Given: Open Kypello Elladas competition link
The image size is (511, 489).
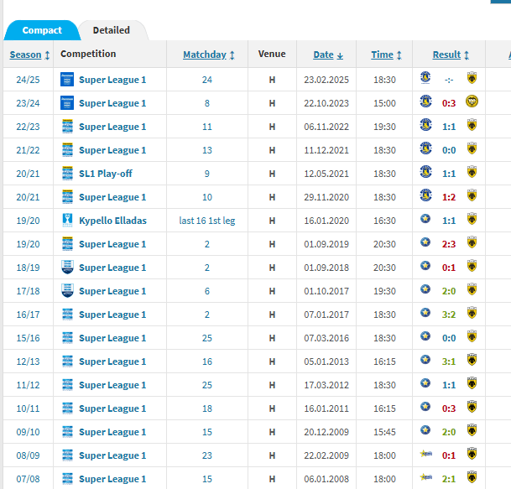Looking at the screenshot, I should (112, 221).
